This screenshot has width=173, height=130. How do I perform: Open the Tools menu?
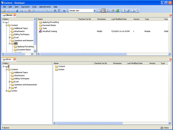tap(34, 7)
